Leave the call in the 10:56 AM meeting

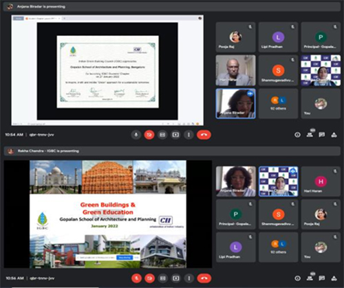click(x=204, y=278)
